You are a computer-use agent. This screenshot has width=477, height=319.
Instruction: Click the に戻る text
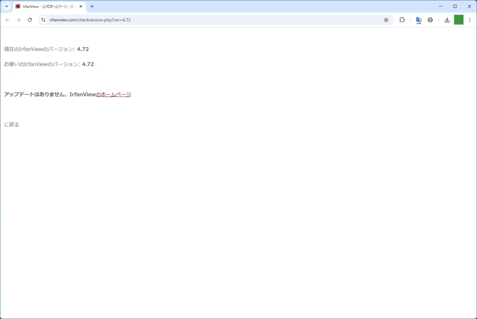pos(12,125)
